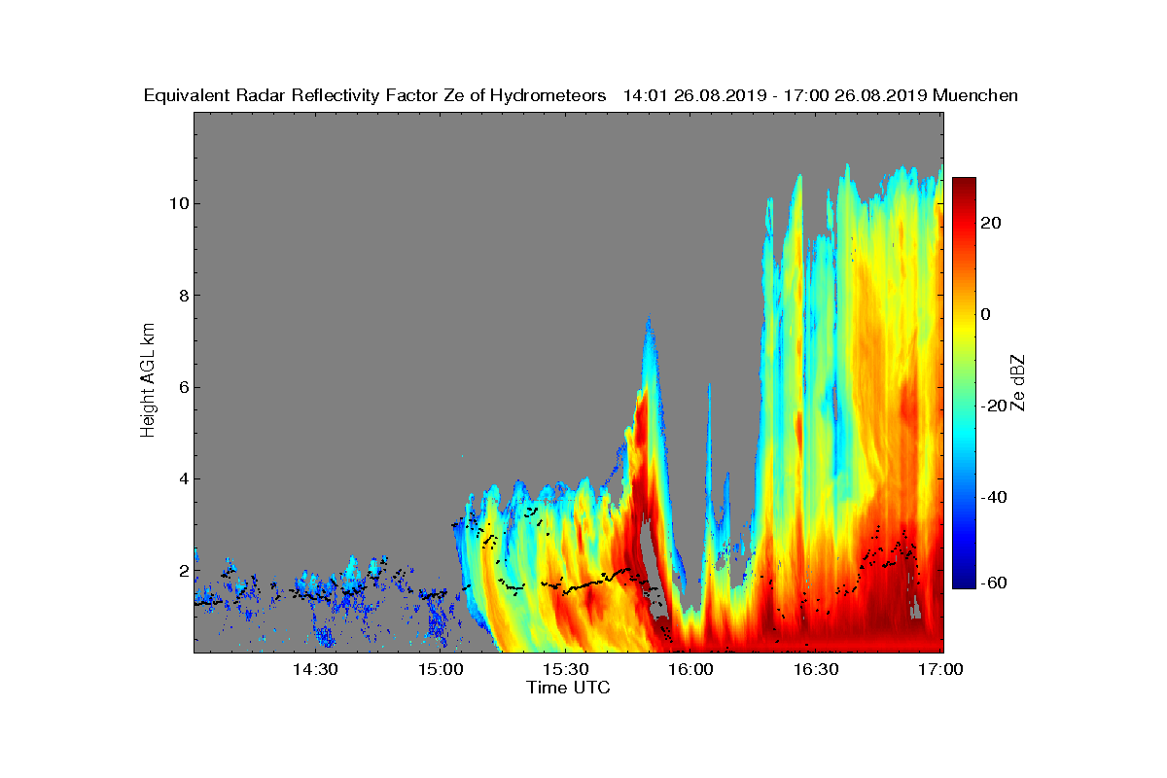This screenshot has width=1167, height=778.
Task: Select the Time UTC axis title
Action: pos(569,688)
